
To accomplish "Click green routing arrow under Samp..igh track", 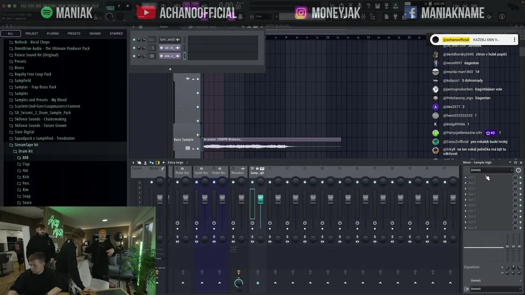I will pyautogui.click(x=258, y=283).
